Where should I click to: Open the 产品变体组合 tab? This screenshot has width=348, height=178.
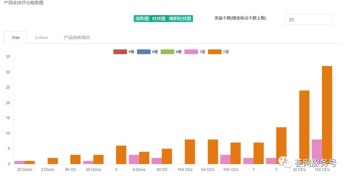coord(77,37)
